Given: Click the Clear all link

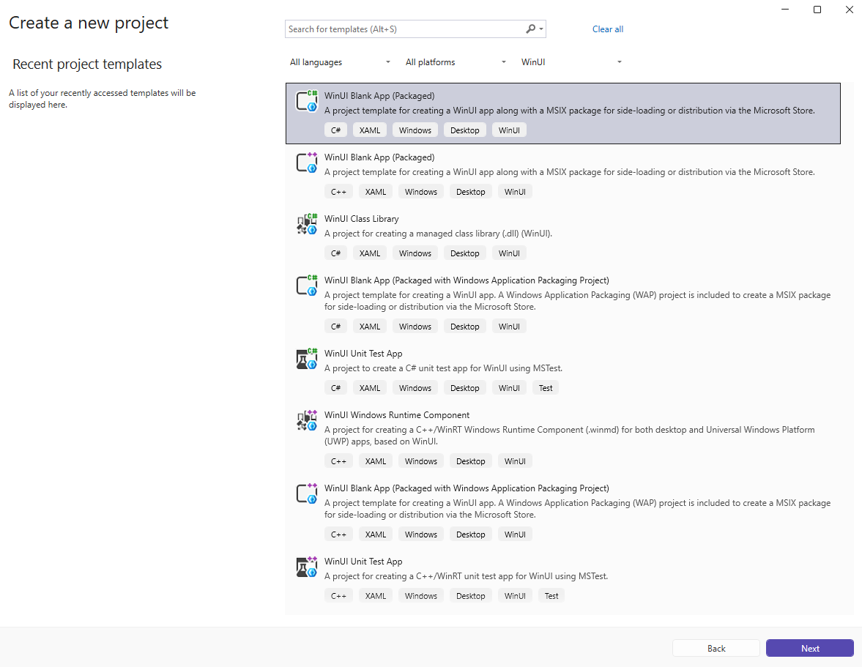Looking at the screenshot, I should pyautogui.click(x=608, y=29).
